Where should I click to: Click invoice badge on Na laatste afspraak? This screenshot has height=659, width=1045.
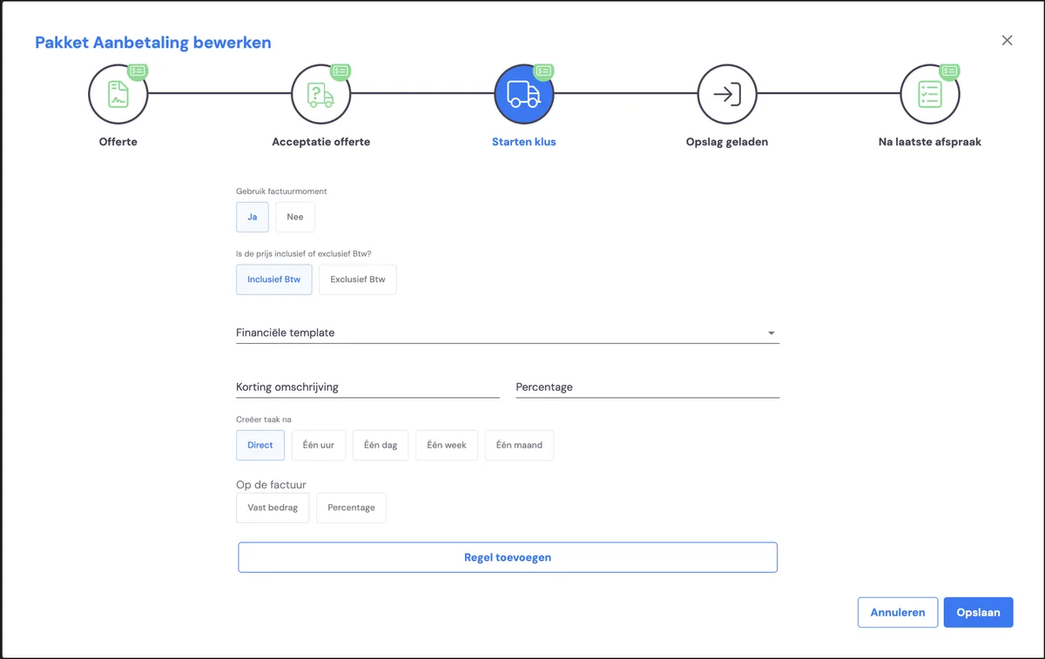pyautogui.click(x=949, y=71)
